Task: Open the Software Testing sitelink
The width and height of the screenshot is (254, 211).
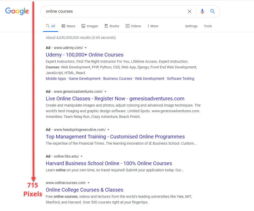Action: [x=181, y=79]
